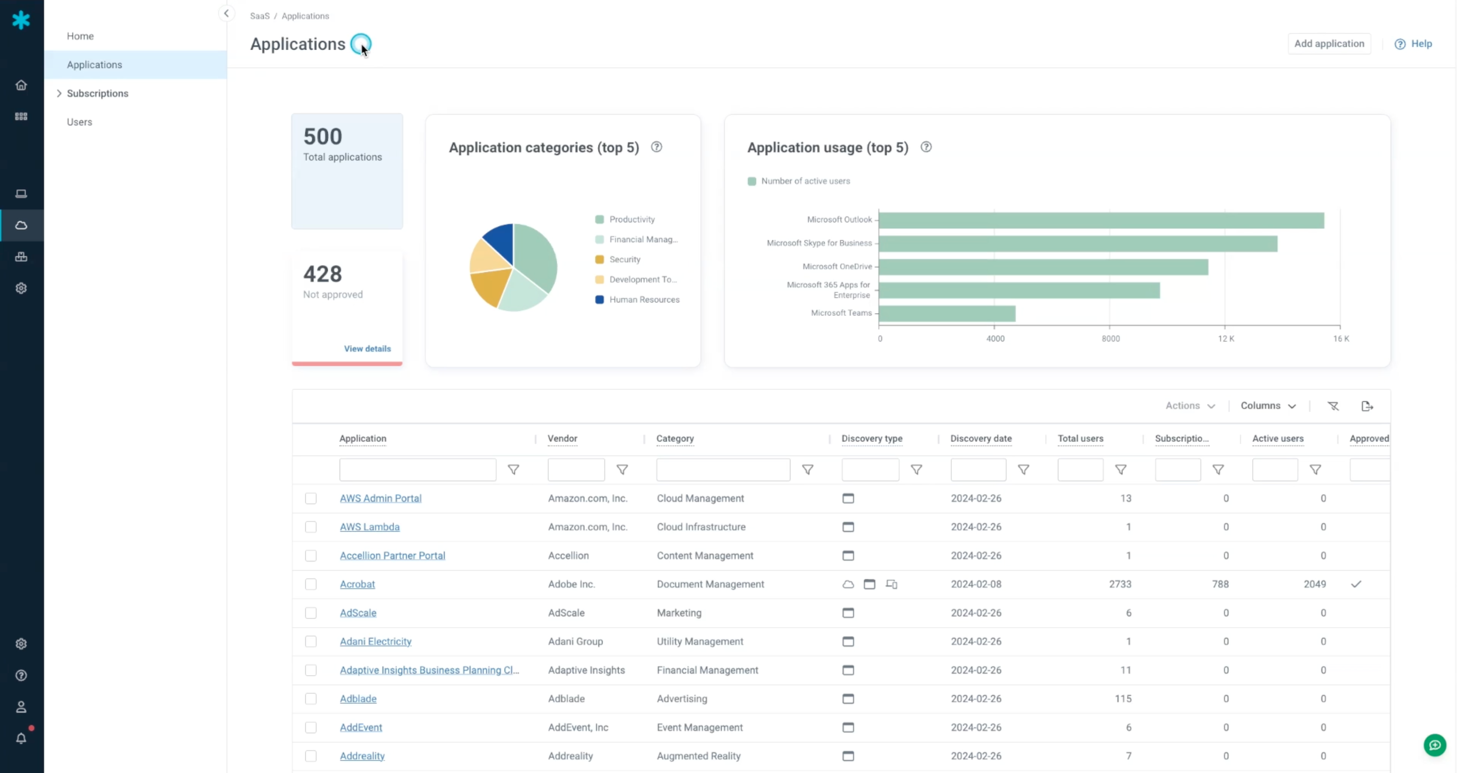Open the Actions dropdown
This screenshot has height=773, width=1457.
(1189, 406)
